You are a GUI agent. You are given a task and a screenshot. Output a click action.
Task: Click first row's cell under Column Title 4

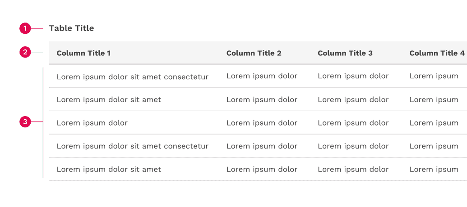pos(434,76)
